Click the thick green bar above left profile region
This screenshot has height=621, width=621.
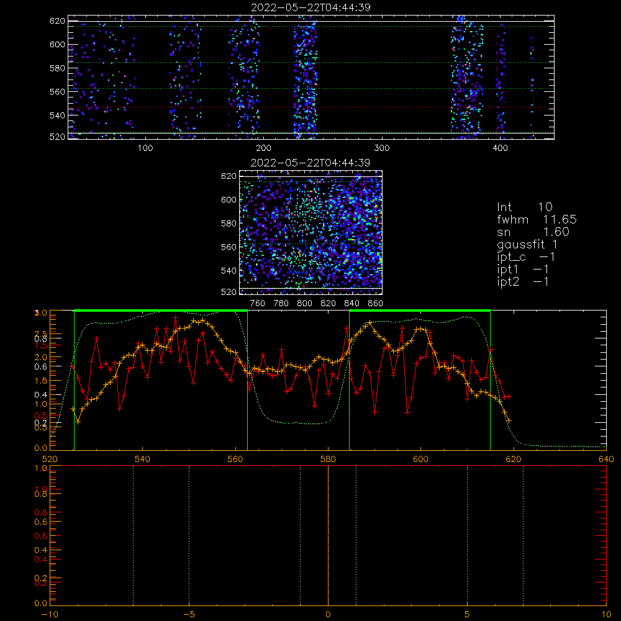pyautogui.click(x=161, y=310)
